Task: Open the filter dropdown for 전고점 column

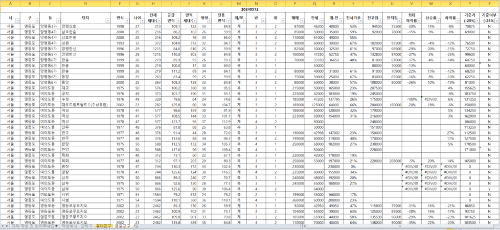Action: coord(379,21)
